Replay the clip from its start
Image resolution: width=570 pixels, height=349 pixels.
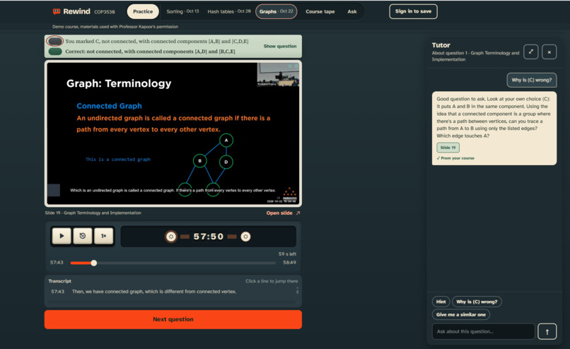[83, 236]
